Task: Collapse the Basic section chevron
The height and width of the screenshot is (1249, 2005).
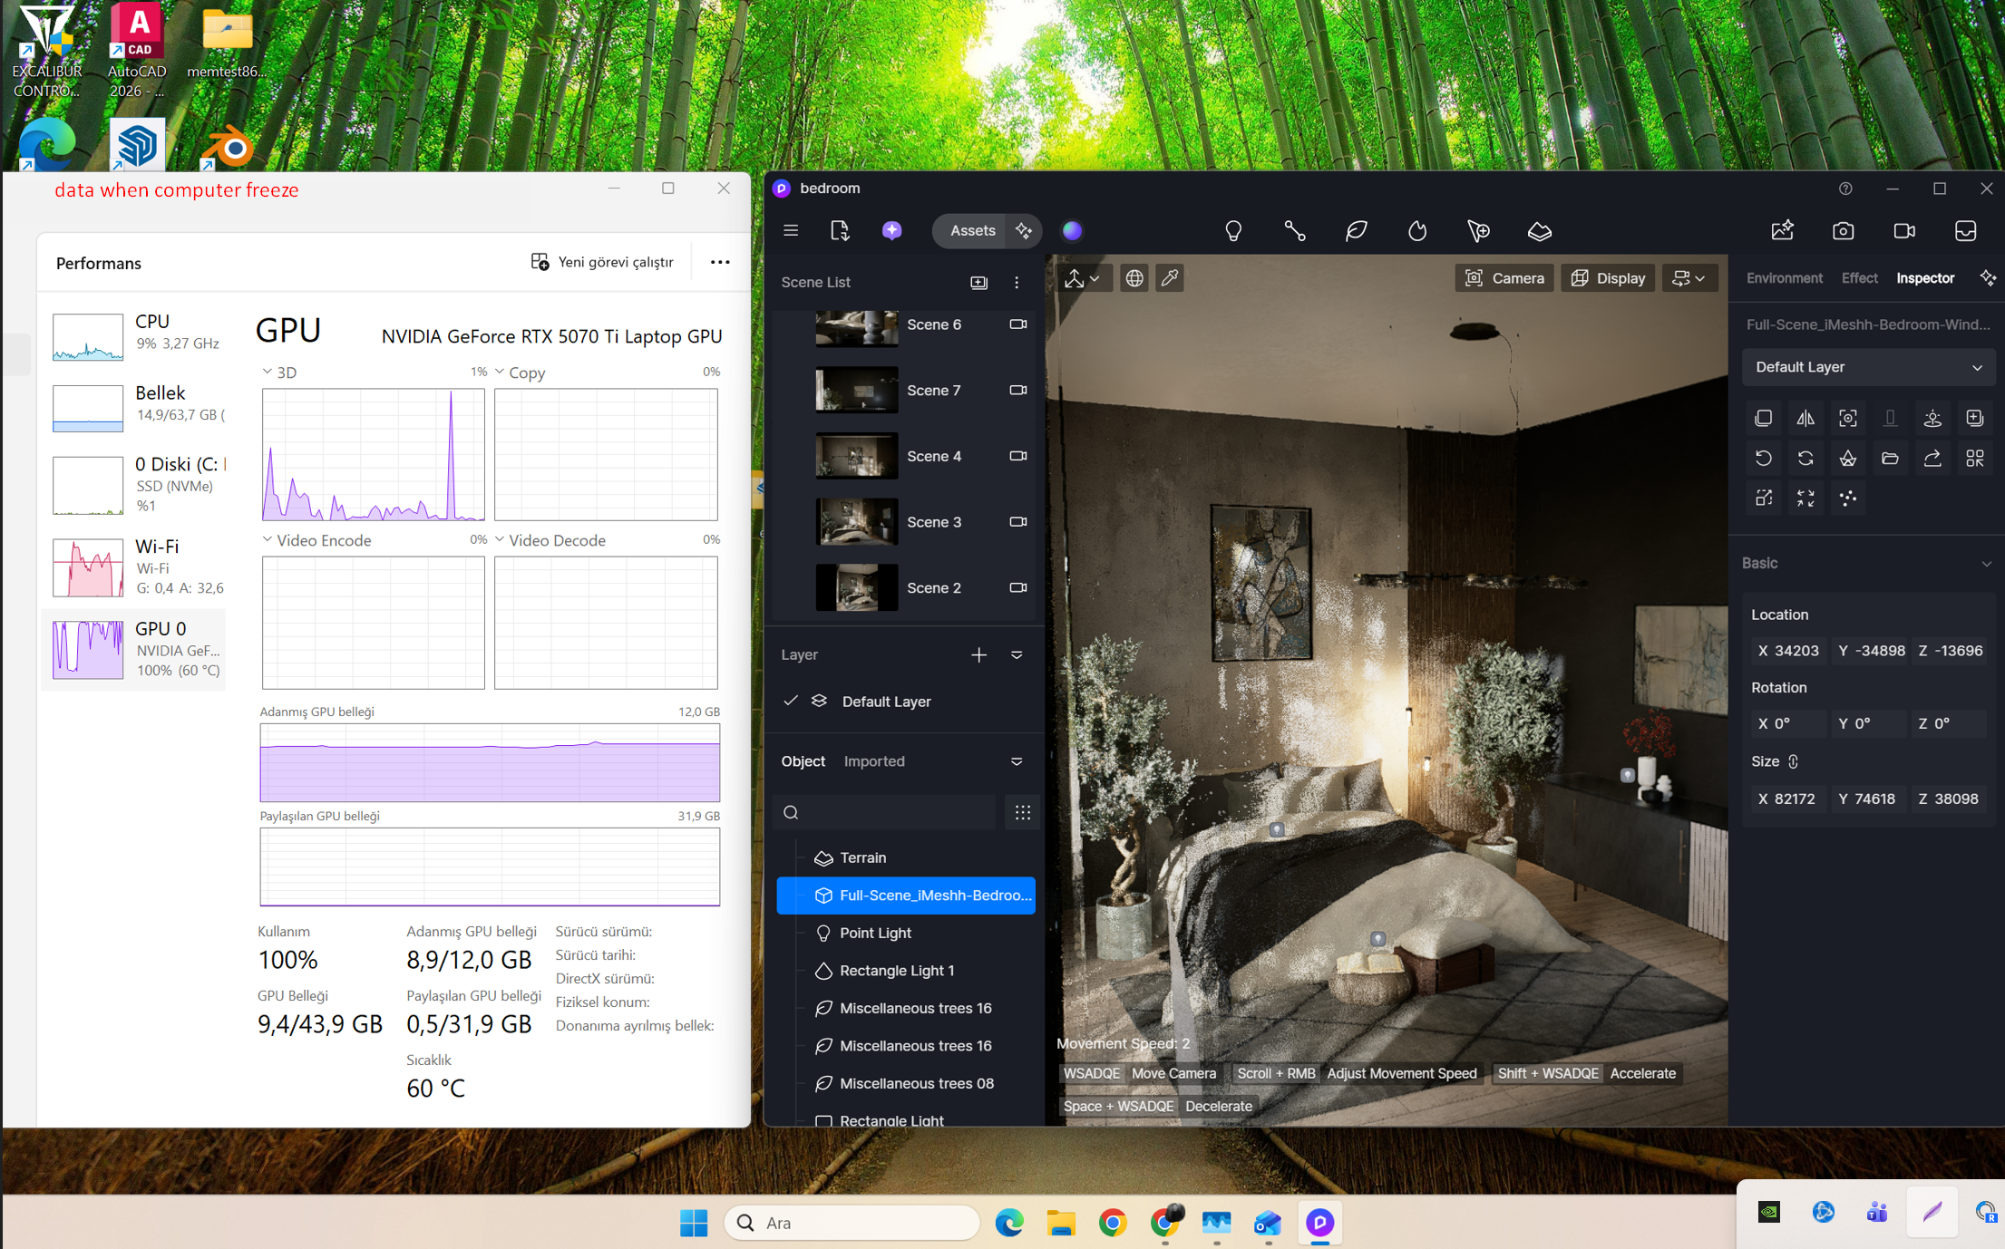Action: (x=1986, y=563)
